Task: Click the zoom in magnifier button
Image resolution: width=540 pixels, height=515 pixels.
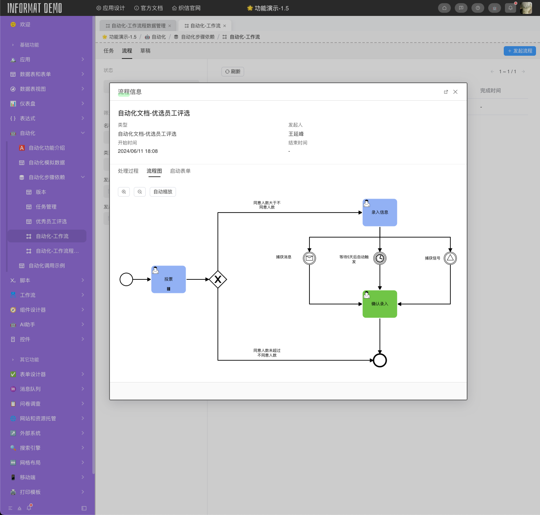Action: [124, 192]
